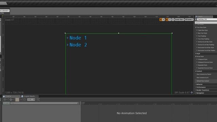Click the timeline transform snapping icon
The height and width of the screenshot is (122, 217).
tap(11, 100)
